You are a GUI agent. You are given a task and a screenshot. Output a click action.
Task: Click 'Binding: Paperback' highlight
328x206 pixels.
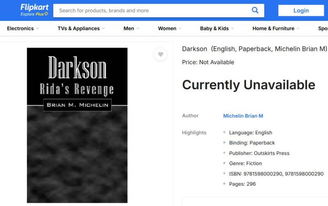[x=252, y=143]
